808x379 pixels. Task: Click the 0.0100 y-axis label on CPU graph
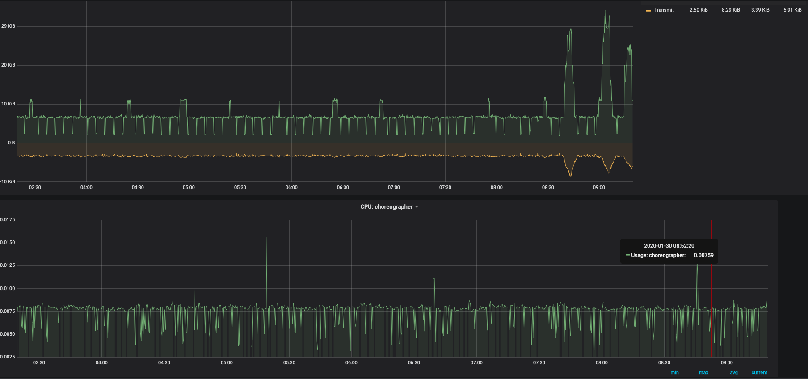point(8,288)
